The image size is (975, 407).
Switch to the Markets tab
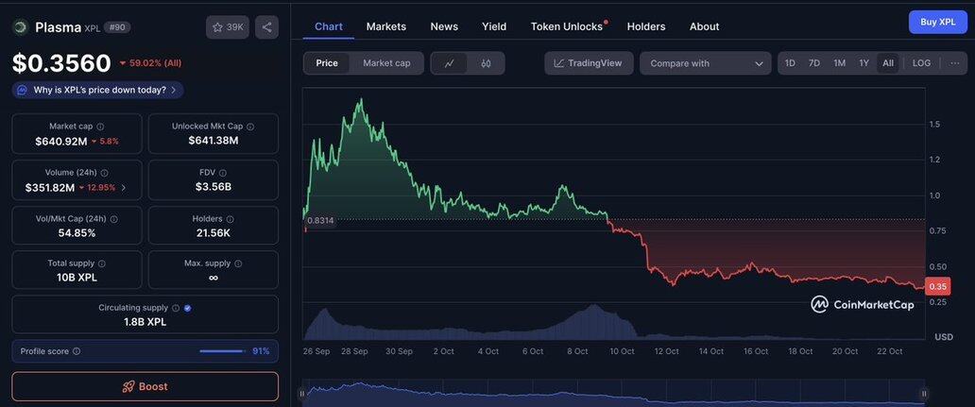385,26
